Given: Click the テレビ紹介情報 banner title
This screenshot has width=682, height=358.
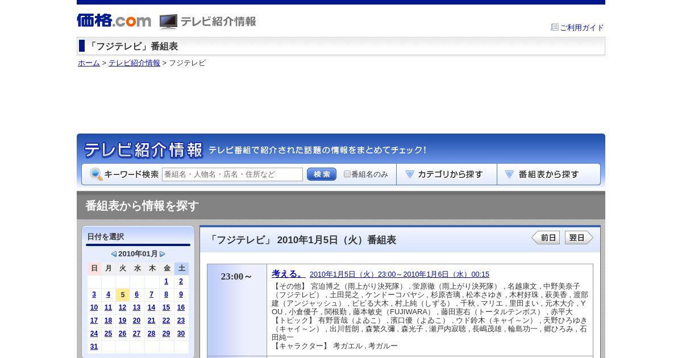Looking at the screenshot, I should (x=143, y=150).
